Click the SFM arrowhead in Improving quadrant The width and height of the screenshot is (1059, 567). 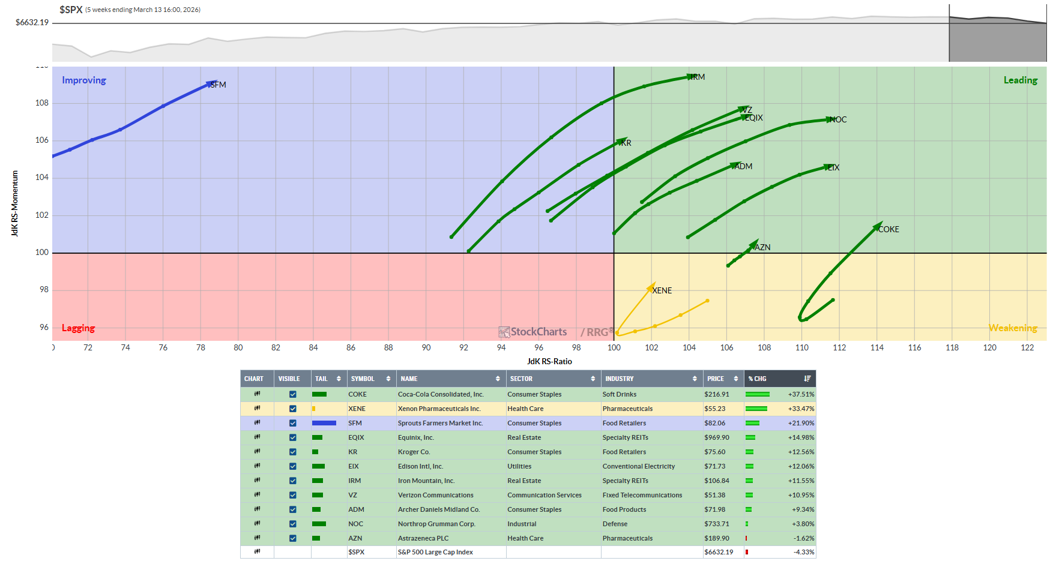click(x=212, y=83)
